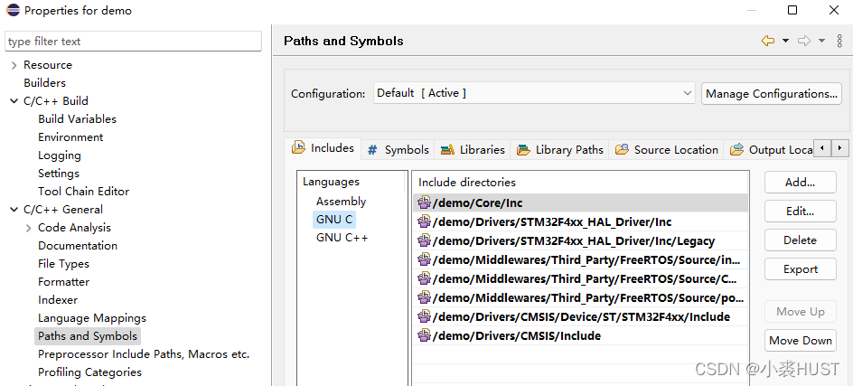Click the icon of STM32F4xx_HAL_Driver/Inc entry

425,221
